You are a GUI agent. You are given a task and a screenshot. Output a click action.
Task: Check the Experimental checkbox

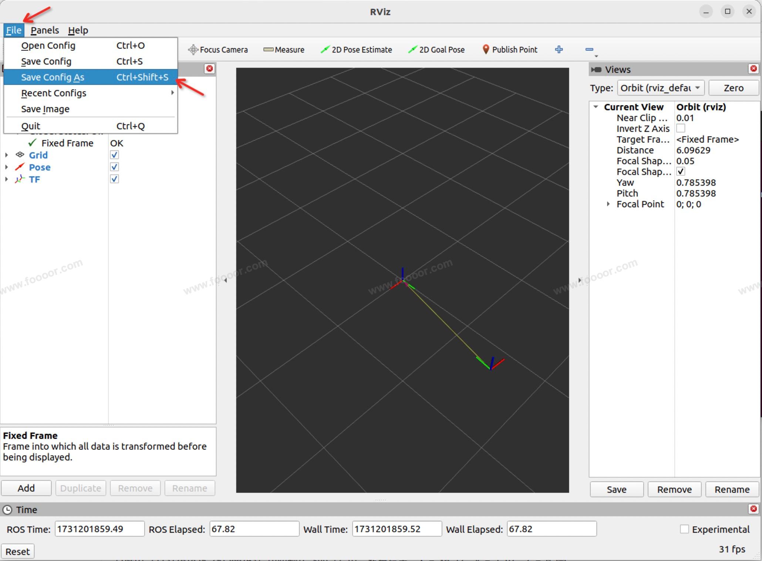[x=684, y=529]
